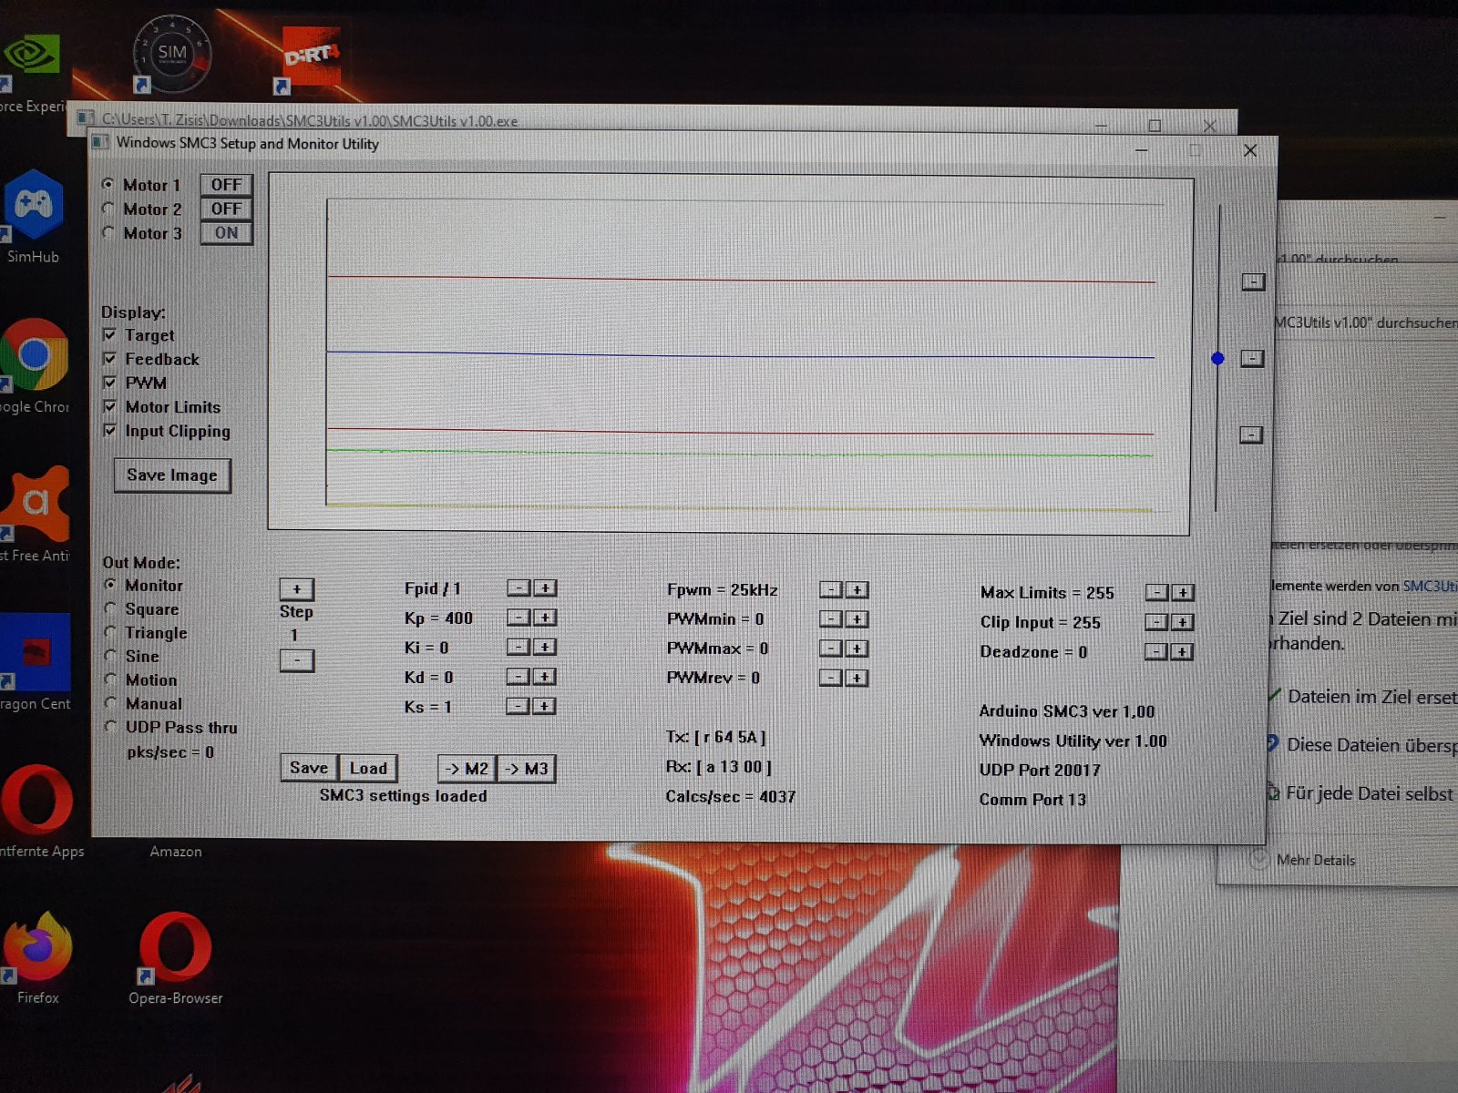Click the blue target slider handle
This screenshot has height=1093, width=1458.
[x=1217, y=359]
